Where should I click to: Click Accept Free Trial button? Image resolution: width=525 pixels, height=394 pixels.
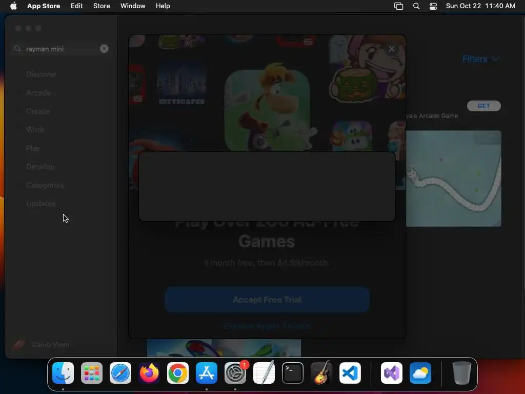267,300
